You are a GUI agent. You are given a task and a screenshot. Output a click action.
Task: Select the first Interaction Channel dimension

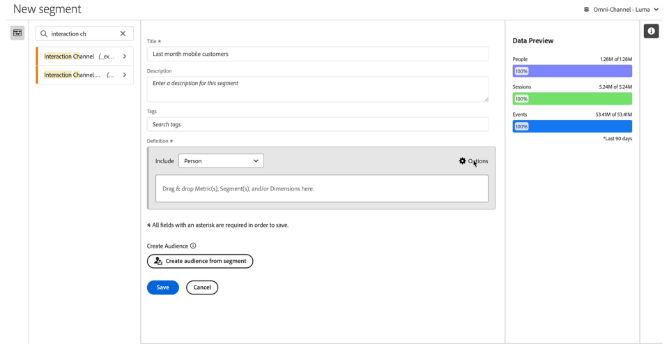point(77,57)
